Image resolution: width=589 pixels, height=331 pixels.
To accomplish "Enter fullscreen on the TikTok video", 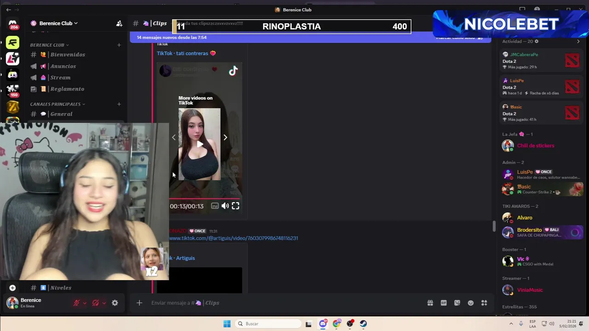I will point(236,206).
